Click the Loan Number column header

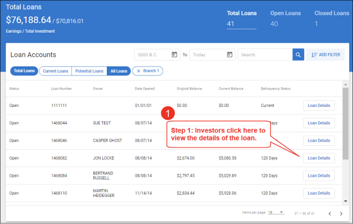coord(61,88)
